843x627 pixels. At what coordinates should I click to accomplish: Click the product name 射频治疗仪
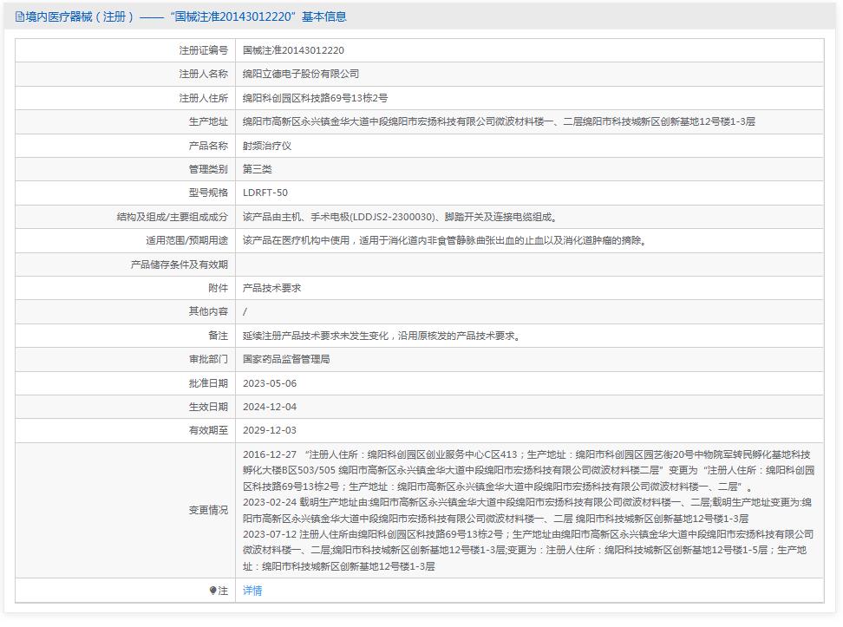(265, 146)
